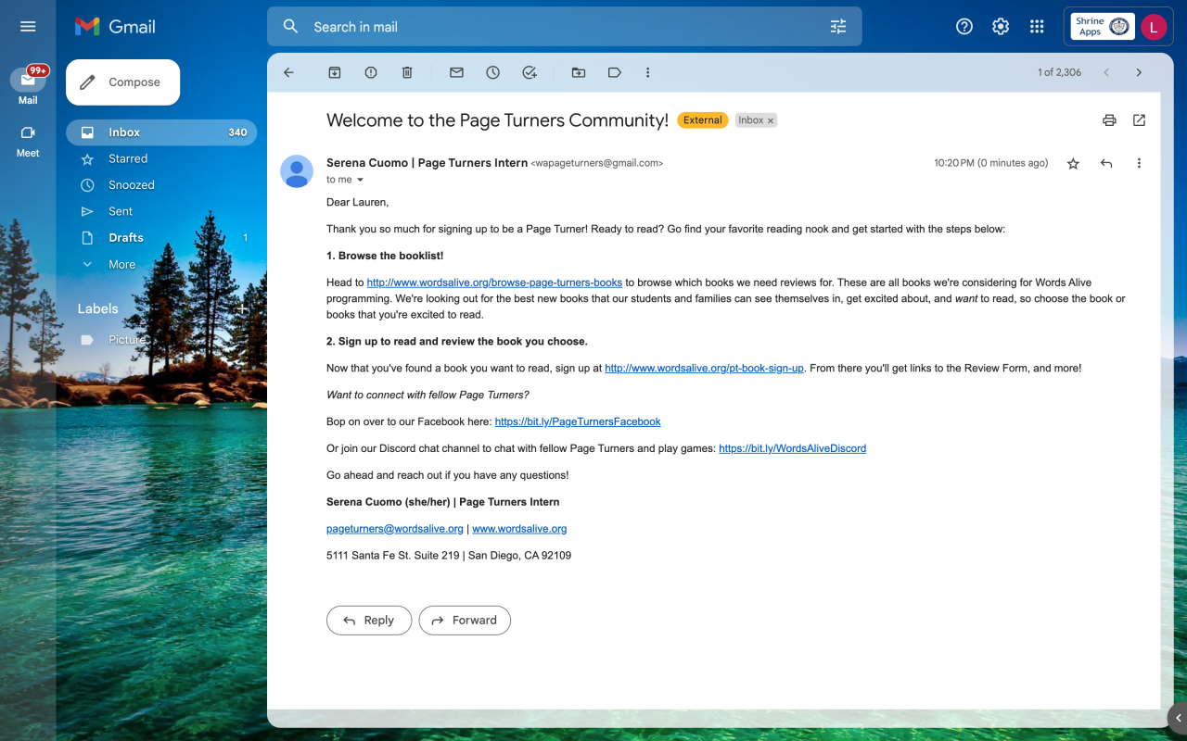Click the External tag

point(703,120)
